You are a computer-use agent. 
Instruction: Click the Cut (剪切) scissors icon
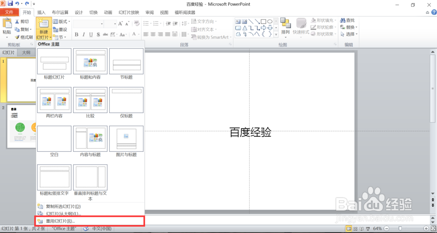point(17,22)
